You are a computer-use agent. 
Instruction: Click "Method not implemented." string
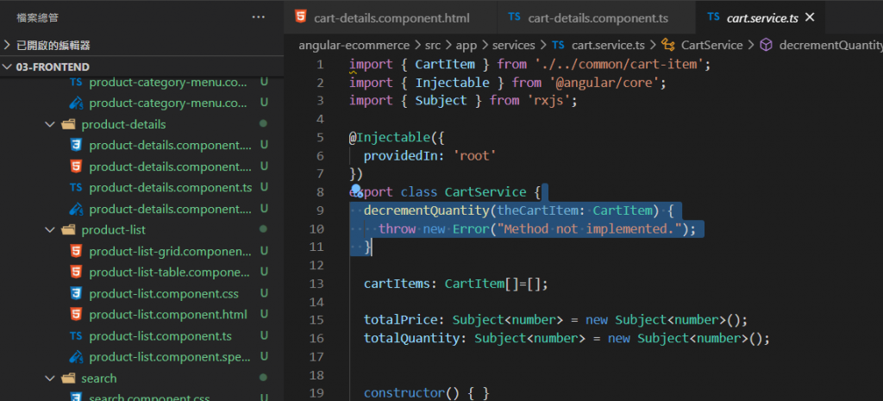[x=591, y=229]
